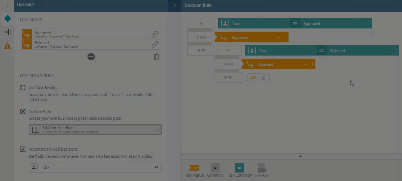Delete decision with trash icon
Viewport: 402px width, 181px height.
156,57
